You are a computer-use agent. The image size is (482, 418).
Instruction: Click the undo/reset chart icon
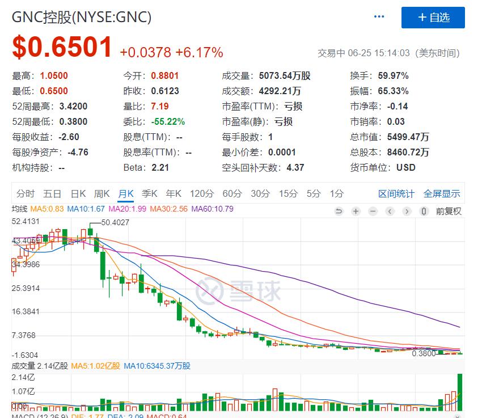pyautogui.click(x=339, y=210)
